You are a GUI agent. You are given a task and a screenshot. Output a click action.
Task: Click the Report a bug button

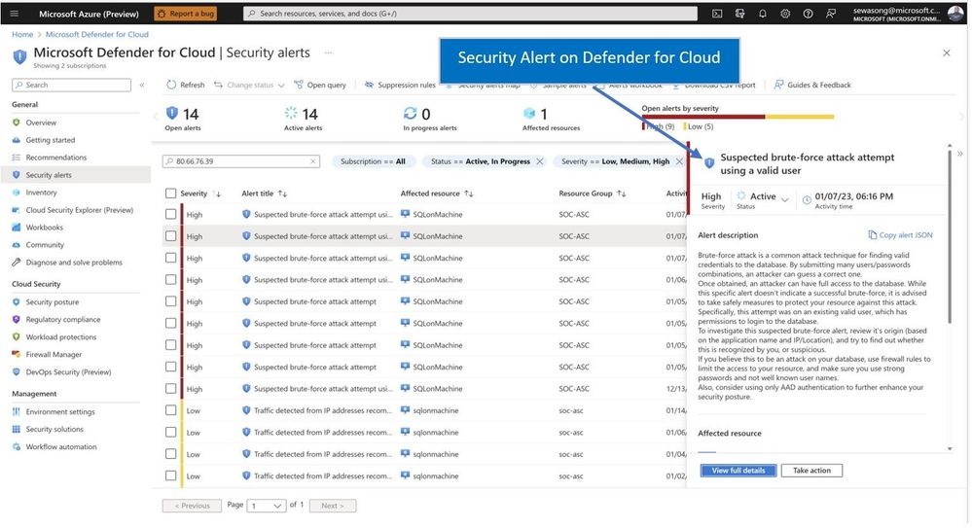tap(185, 14)
